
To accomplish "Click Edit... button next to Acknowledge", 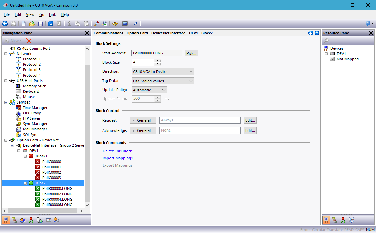I will [250, 130].
